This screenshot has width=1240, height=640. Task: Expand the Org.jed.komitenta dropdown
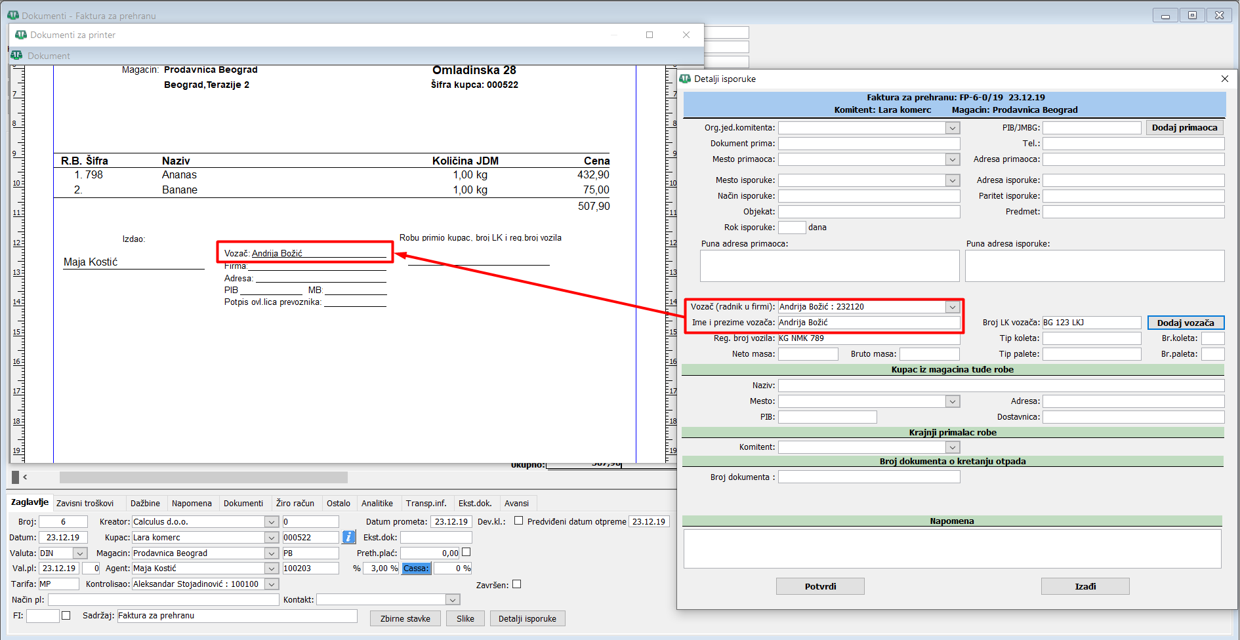[x=953, y=128]
